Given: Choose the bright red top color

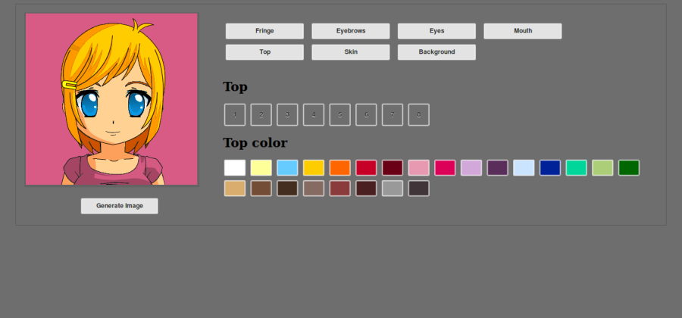Looking at the screenshot, I should (x=366, y=167).
